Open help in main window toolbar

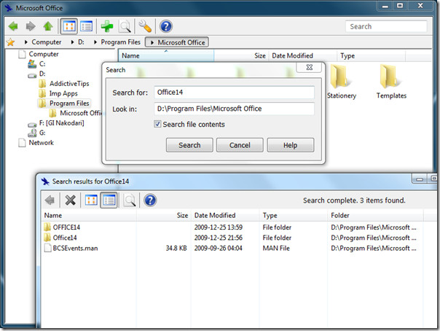[166, 26]
